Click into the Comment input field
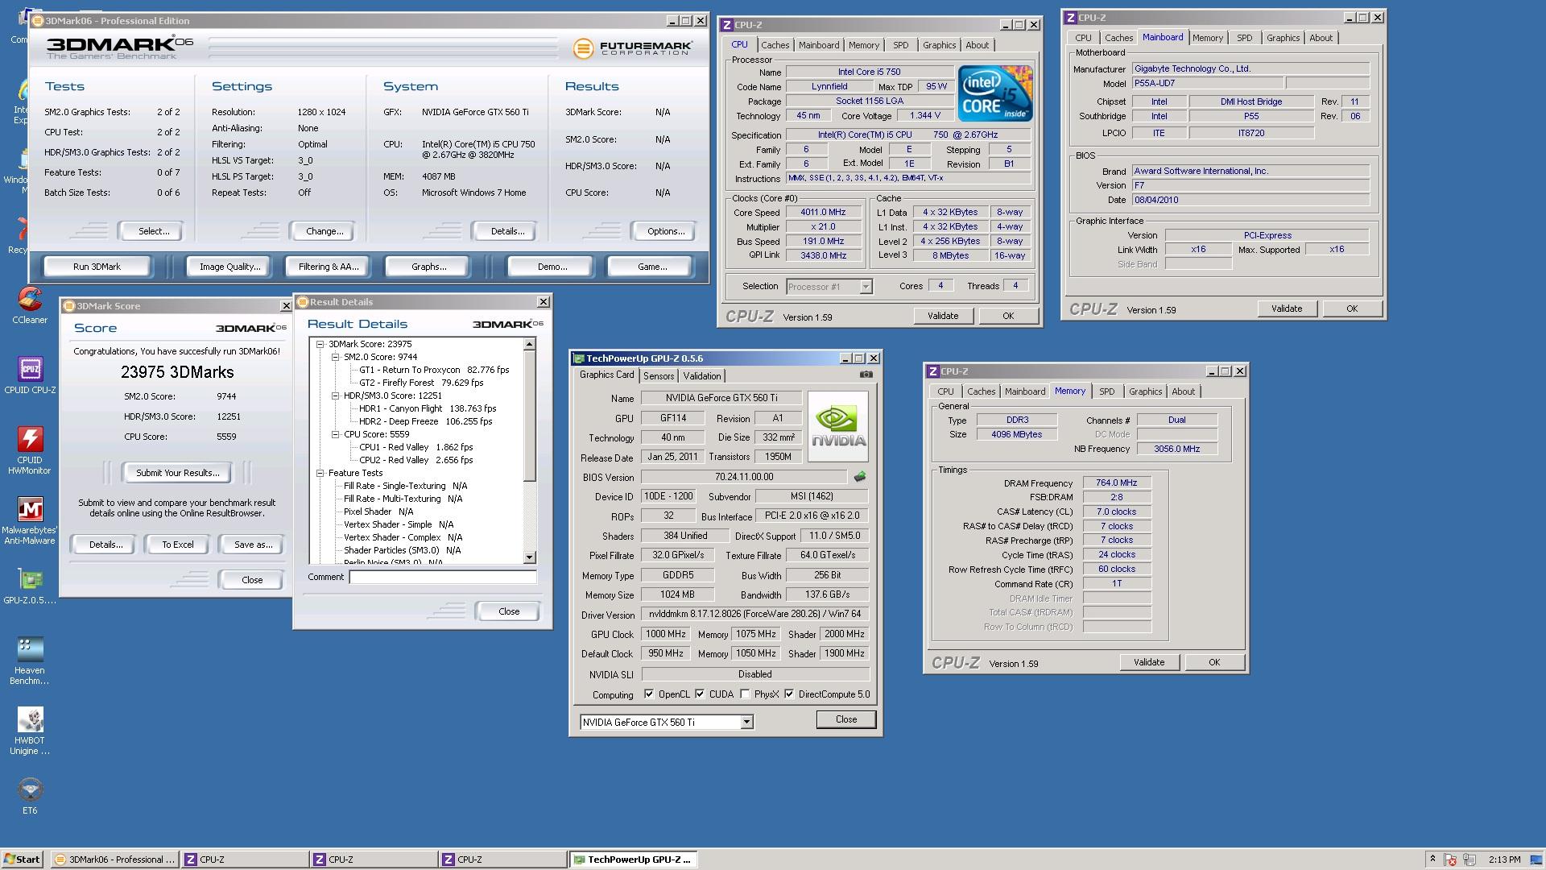The width and height of the screenshot is (1546, 870). click(x=443, y=577)
